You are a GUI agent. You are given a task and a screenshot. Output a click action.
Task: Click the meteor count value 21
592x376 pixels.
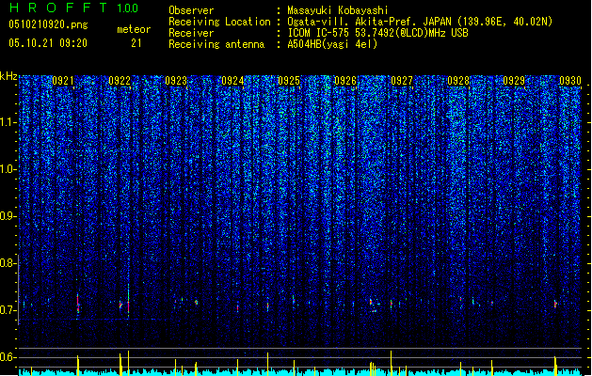coord(136,43)
